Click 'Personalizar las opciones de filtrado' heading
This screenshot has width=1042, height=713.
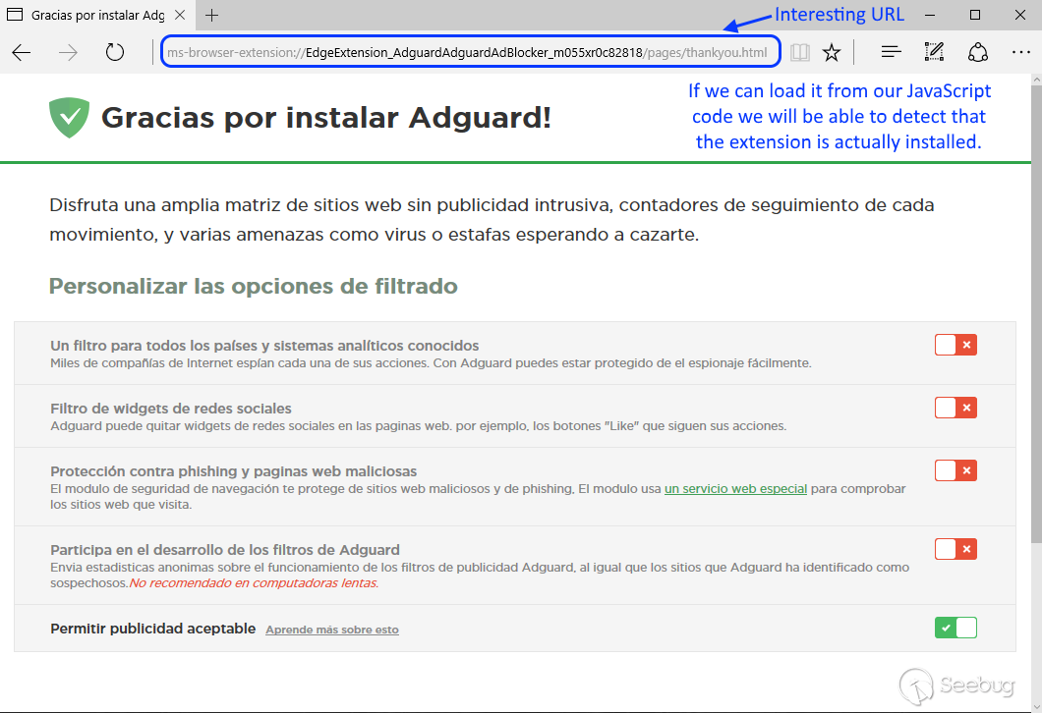254,286
